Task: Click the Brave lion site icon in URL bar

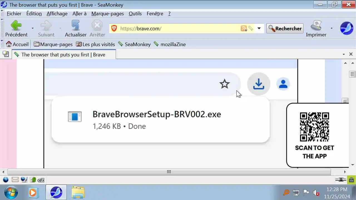Action: (x=114, y=28)
